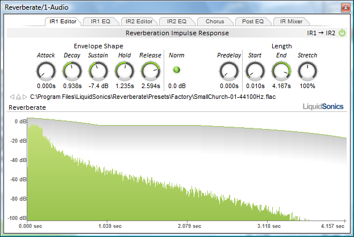This screenshot has height=237, width=354.
Task: Click the Norm value 0.0 dB
Action: [177, 86]
